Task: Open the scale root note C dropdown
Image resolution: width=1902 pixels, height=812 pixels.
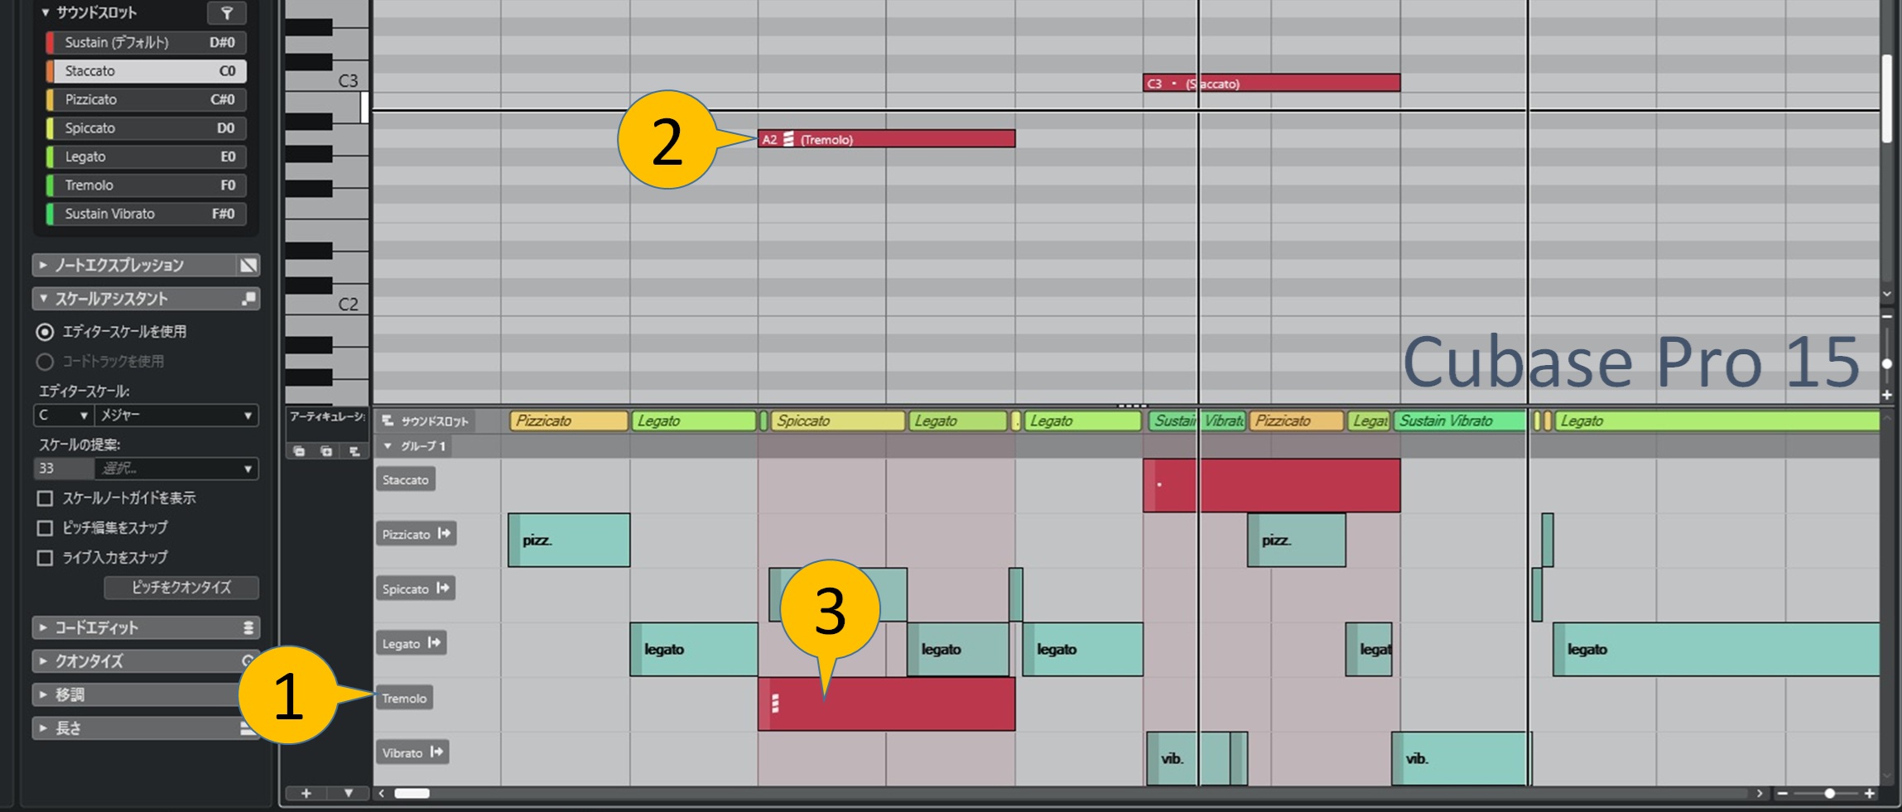Action: (x=63, y=415)
